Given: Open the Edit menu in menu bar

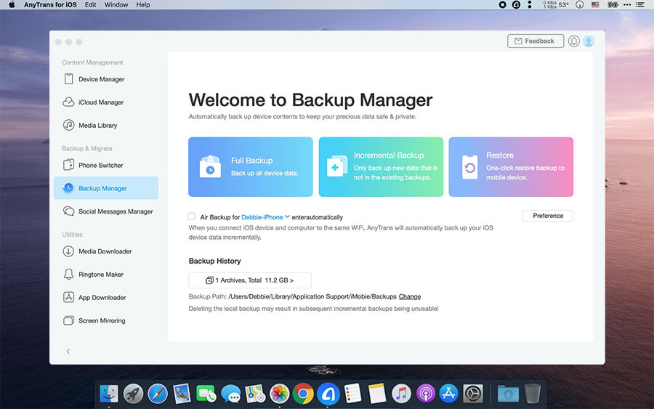Looking at the screenshot, I should pos(90,4).
